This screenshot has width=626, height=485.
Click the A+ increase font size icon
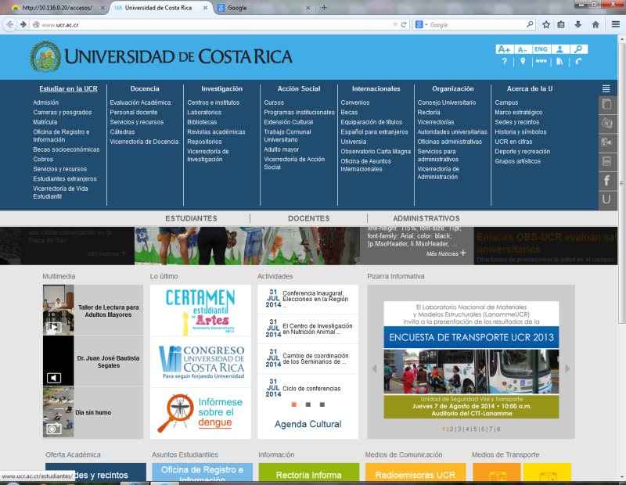(x=504, y=49)
